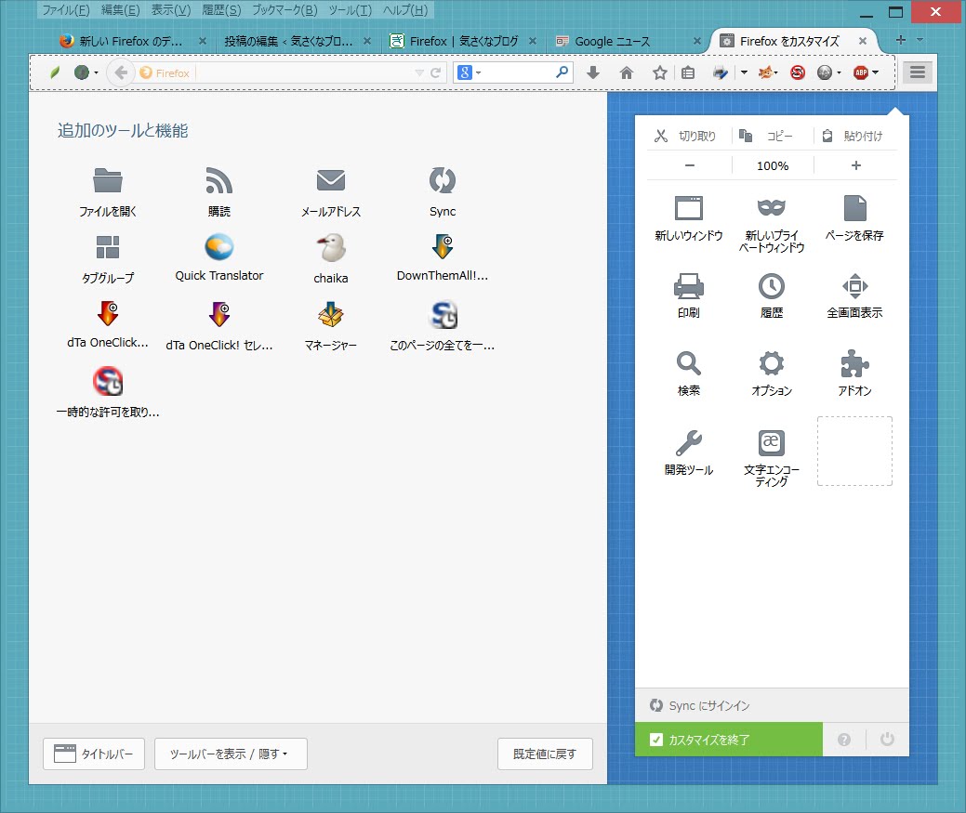Screen dimensions: 966x813
Task: Click the ファイルを開く folder icon
Action: 108,180
